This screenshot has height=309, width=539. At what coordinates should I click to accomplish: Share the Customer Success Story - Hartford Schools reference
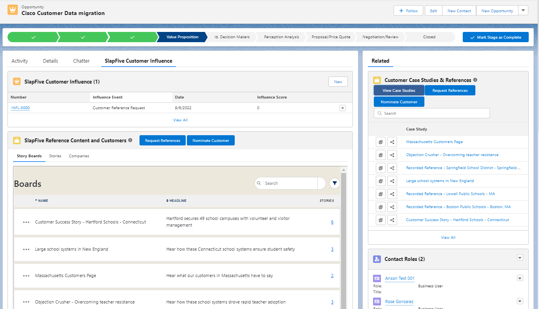coord(392,220)
